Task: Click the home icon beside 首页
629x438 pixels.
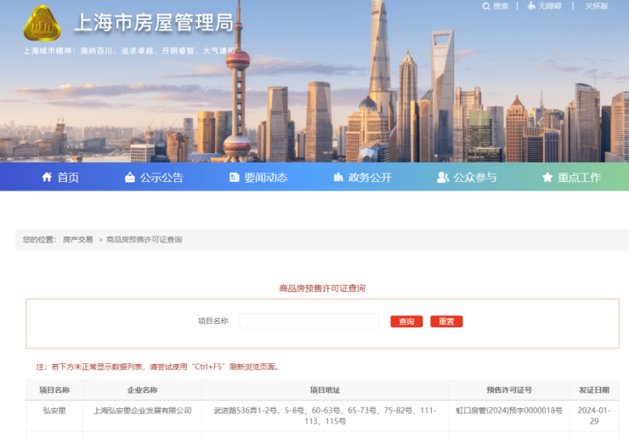Action: coord(47,177)
